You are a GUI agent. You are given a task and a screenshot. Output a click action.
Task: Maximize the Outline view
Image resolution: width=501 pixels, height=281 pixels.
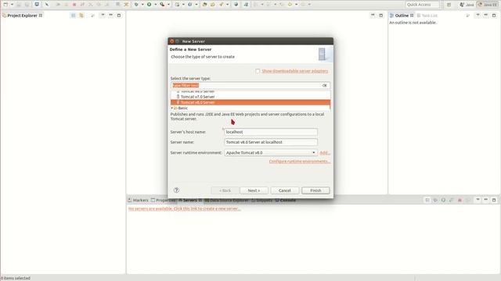[494, 16]
